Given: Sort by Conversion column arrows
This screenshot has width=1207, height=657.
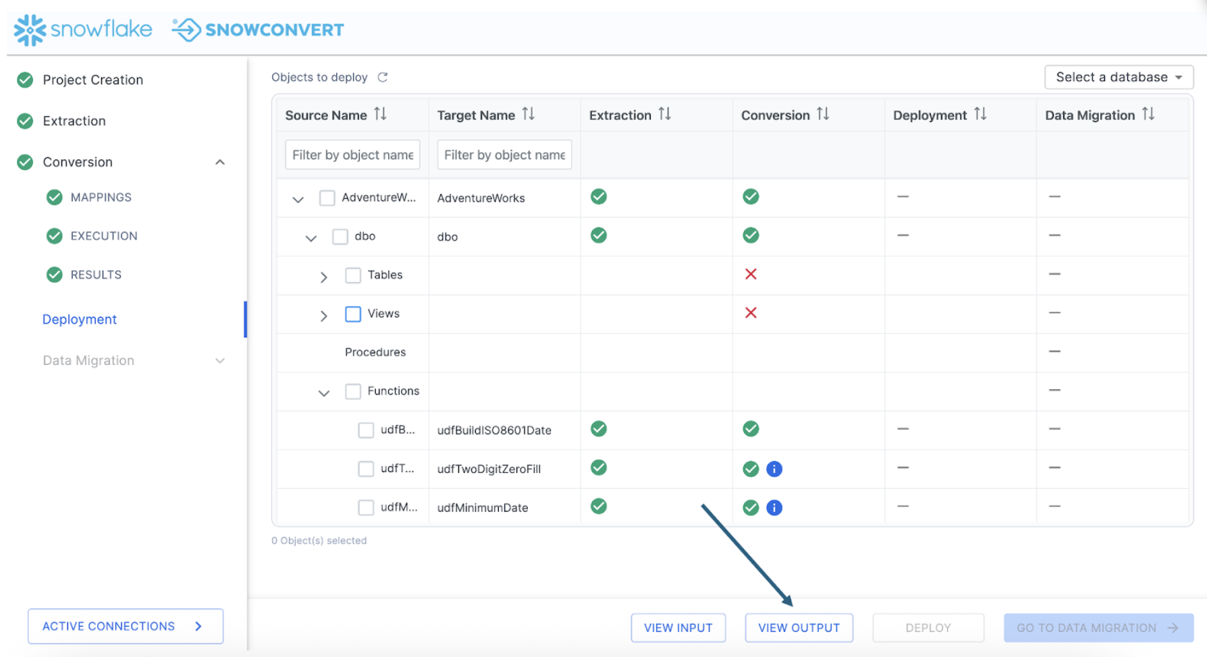Looking at the screenshot, I should 823,115.
